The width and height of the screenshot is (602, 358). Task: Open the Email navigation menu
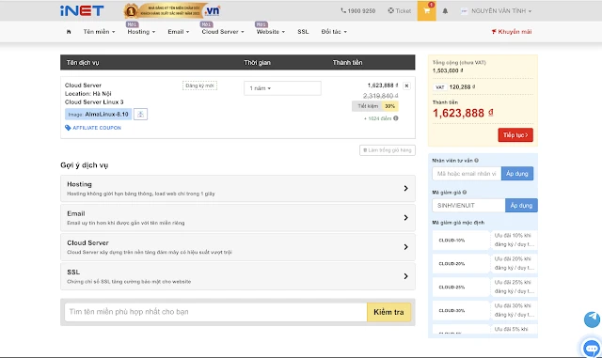pos(178,32)
